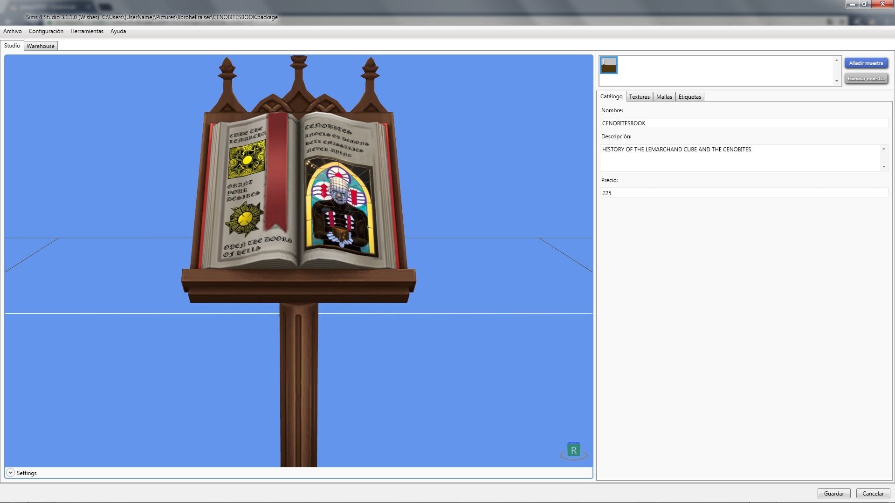Select the brown swatch thumbnail
The width and height of the screenshot is (895, 503).
[608, 65]
